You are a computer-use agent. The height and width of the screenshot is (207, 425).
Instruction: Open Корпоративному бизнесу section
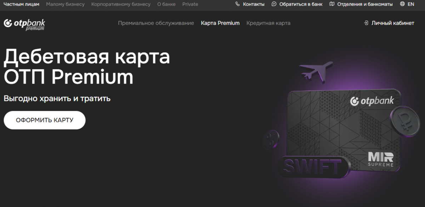(121, 4)
